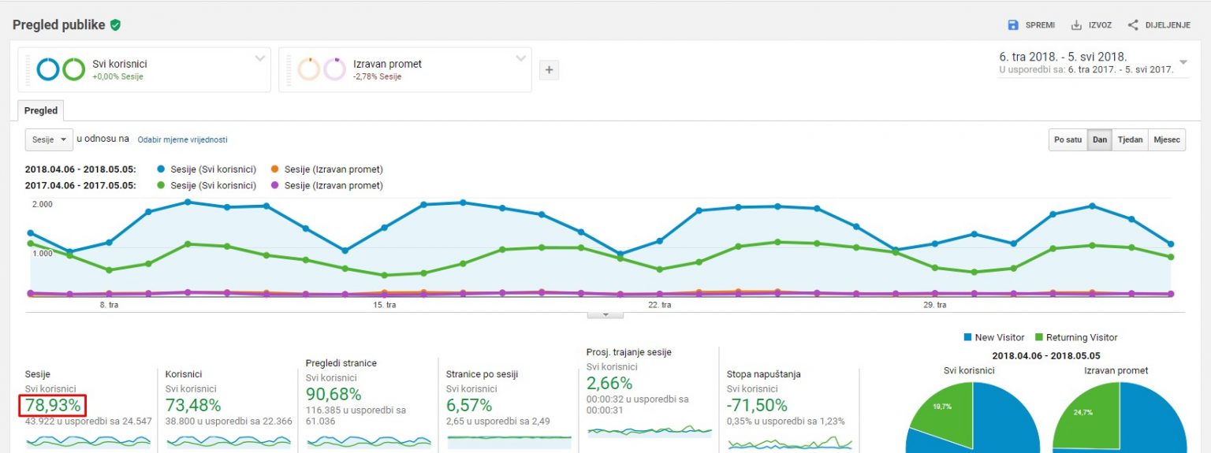Viewport: 1211px width, 453px height.
Task: Click the DIJELJENJE share icon
Action: (1133, 25)
